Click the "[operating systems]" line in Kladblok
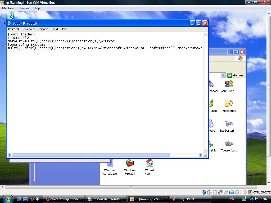Image resolution: width=271 pixels, height=203 pixels. coord(28,44)
